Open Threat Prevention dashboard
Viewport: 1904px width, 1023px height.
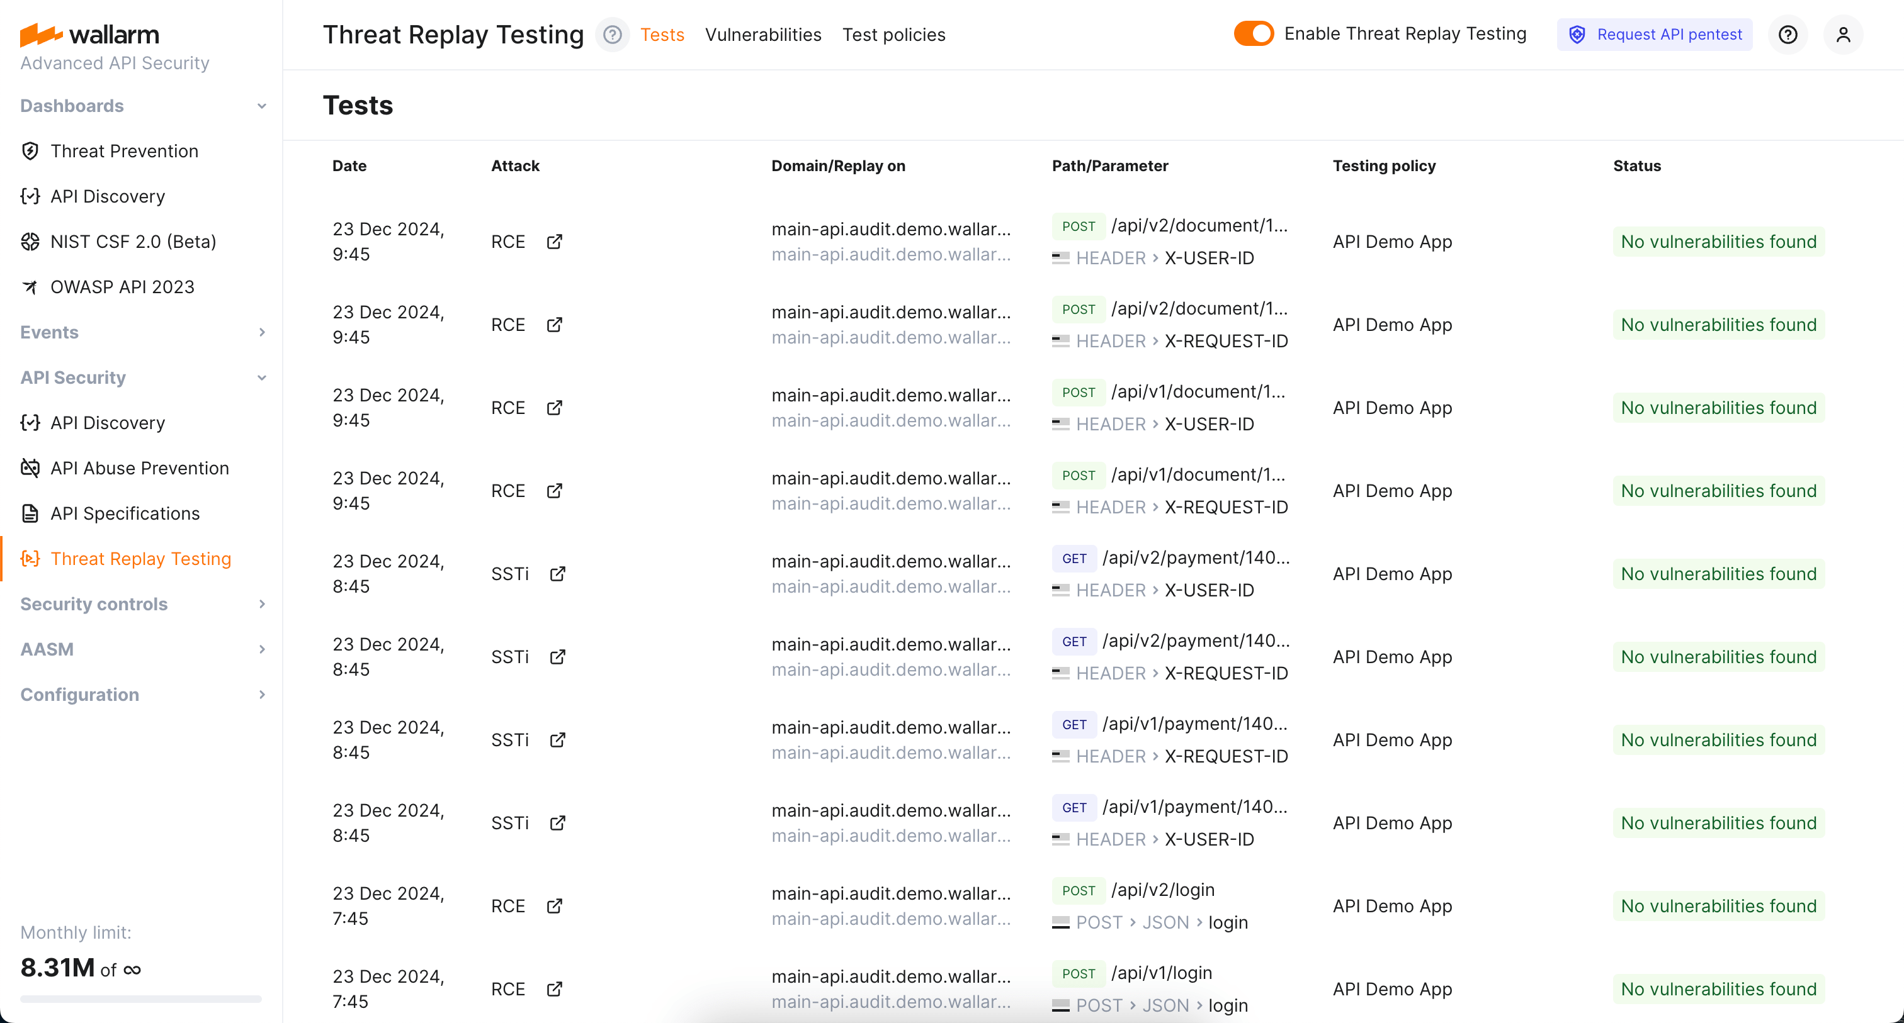tap(125, 150)
